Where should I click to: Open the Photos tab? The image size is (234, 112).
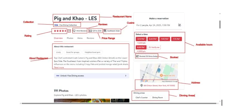[70, 38]
